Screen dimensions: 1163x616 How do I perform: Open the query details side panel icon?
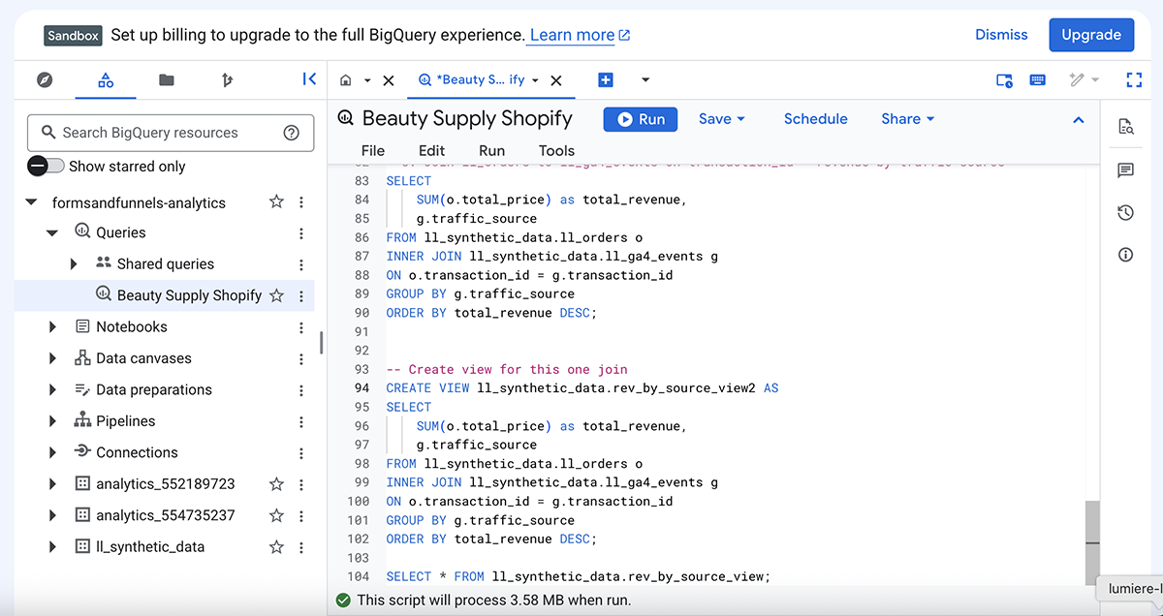(x=1125, y=126)
